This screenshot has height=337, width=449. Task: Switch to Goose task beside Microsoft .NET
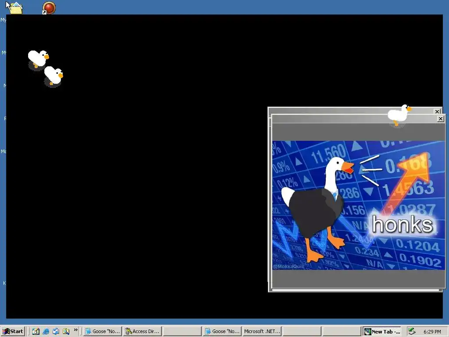222,331
